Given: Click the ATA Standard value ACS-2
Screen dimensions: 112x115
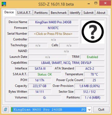Looking at the screenshot, I should tap(90, 69).
